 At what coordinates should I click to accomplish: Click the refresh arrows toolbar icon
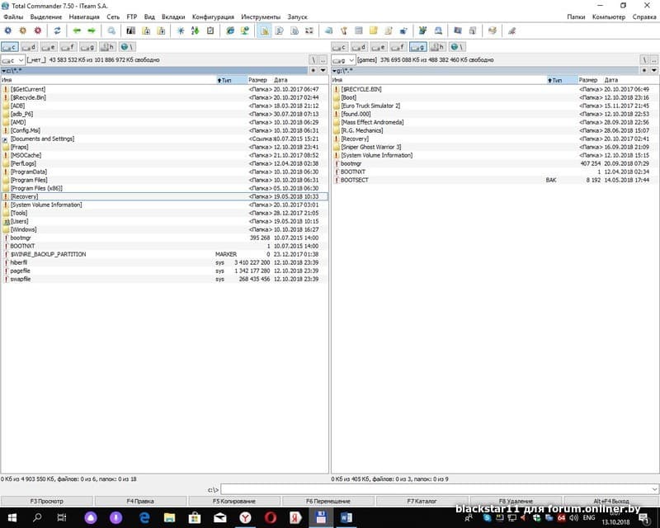(x=57, y=31)
